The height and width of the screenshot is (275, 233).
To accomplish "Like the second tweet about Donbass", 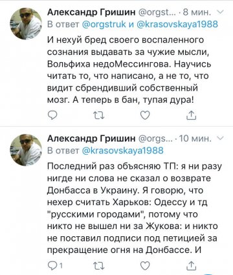I will click(x=145, y=265).
